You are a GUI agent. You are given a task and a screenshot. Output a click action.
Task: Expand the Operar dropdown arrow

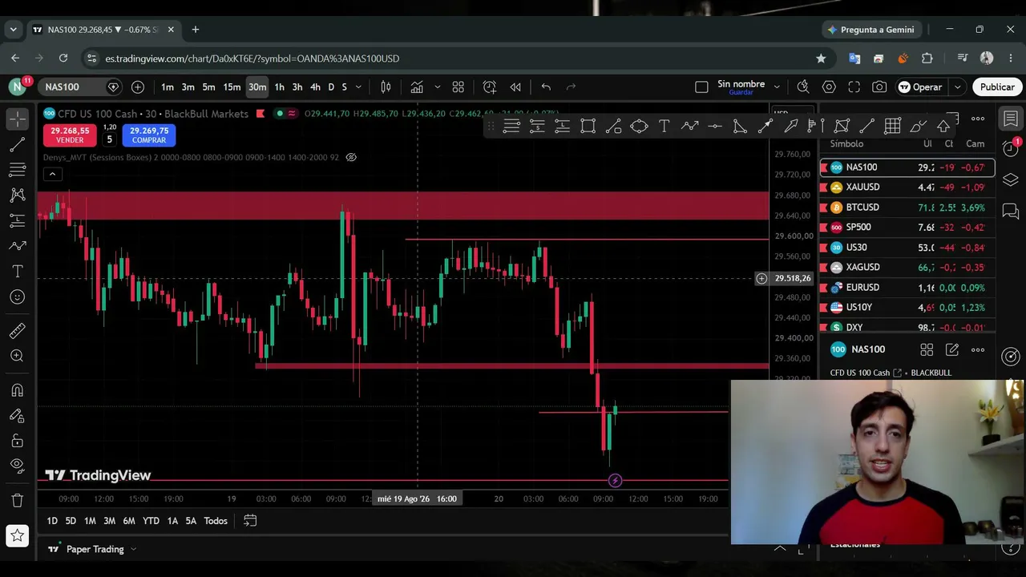[957, 87]
